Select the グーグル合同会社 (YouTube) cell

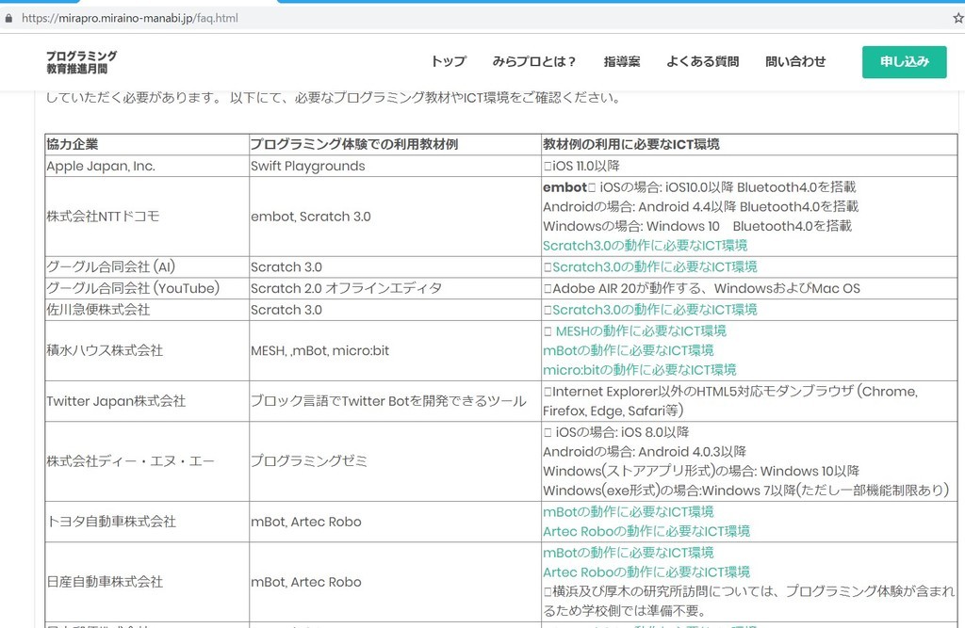147,288
